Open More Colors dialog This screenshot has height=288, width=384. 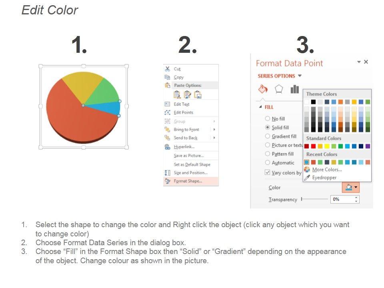tap(327, 170)
